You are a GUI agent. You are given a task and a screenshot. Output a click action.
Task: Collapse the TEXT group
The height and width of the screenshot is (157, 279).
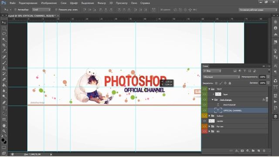point(209,89)
